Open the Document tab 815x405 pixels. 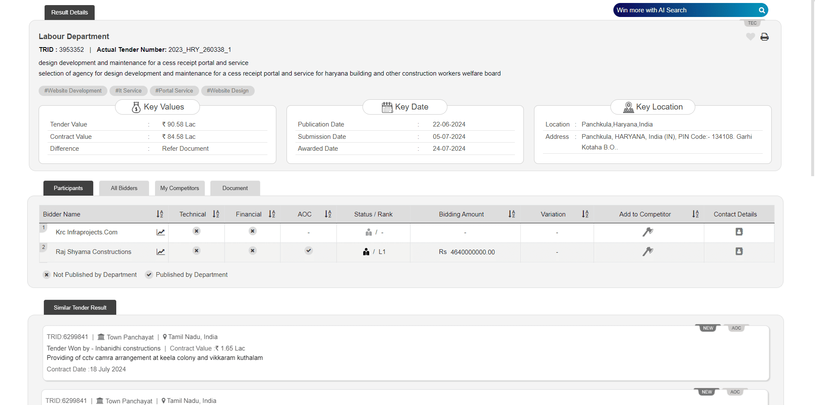click(x=235, y=188)
